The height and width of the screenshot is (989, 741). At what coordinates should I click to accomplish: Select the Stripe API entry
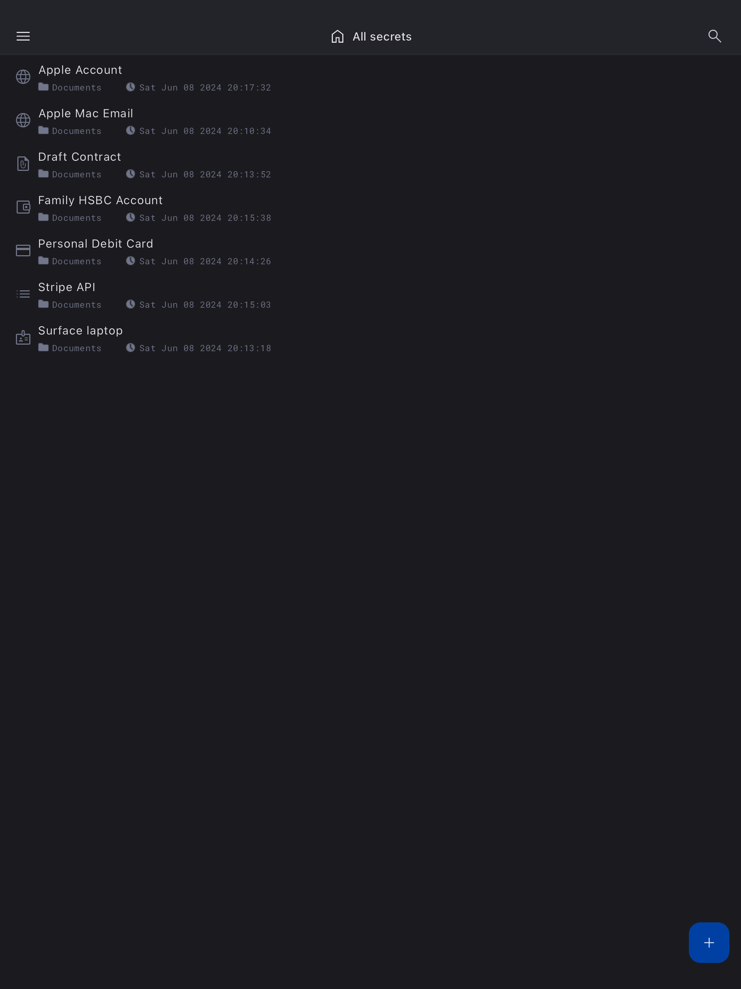click(x=370, y=295)
